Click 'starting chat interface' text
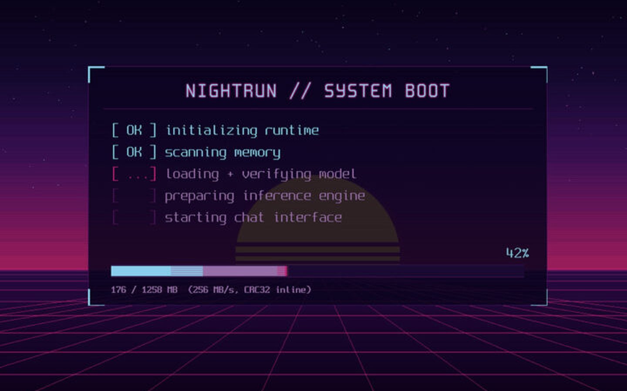The width and height of the screenshot is (627, 391). pyautogui.click(x=253, y=217)
